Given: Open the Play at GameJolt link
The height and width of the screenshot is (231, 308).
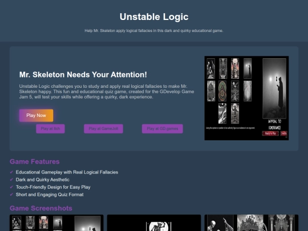Looking at the screenshot, I should (x=103, y=129).
